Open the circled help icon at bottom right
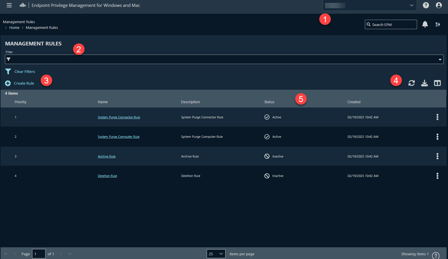The image size is (448, 259). (x=436, y=255)
